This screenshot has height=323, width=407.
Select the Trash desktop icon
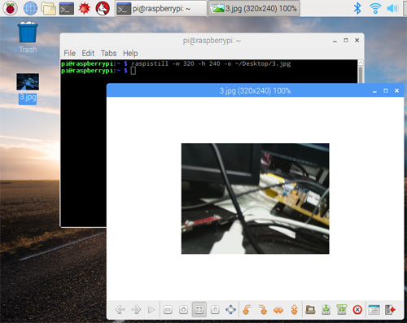[28, 37]
